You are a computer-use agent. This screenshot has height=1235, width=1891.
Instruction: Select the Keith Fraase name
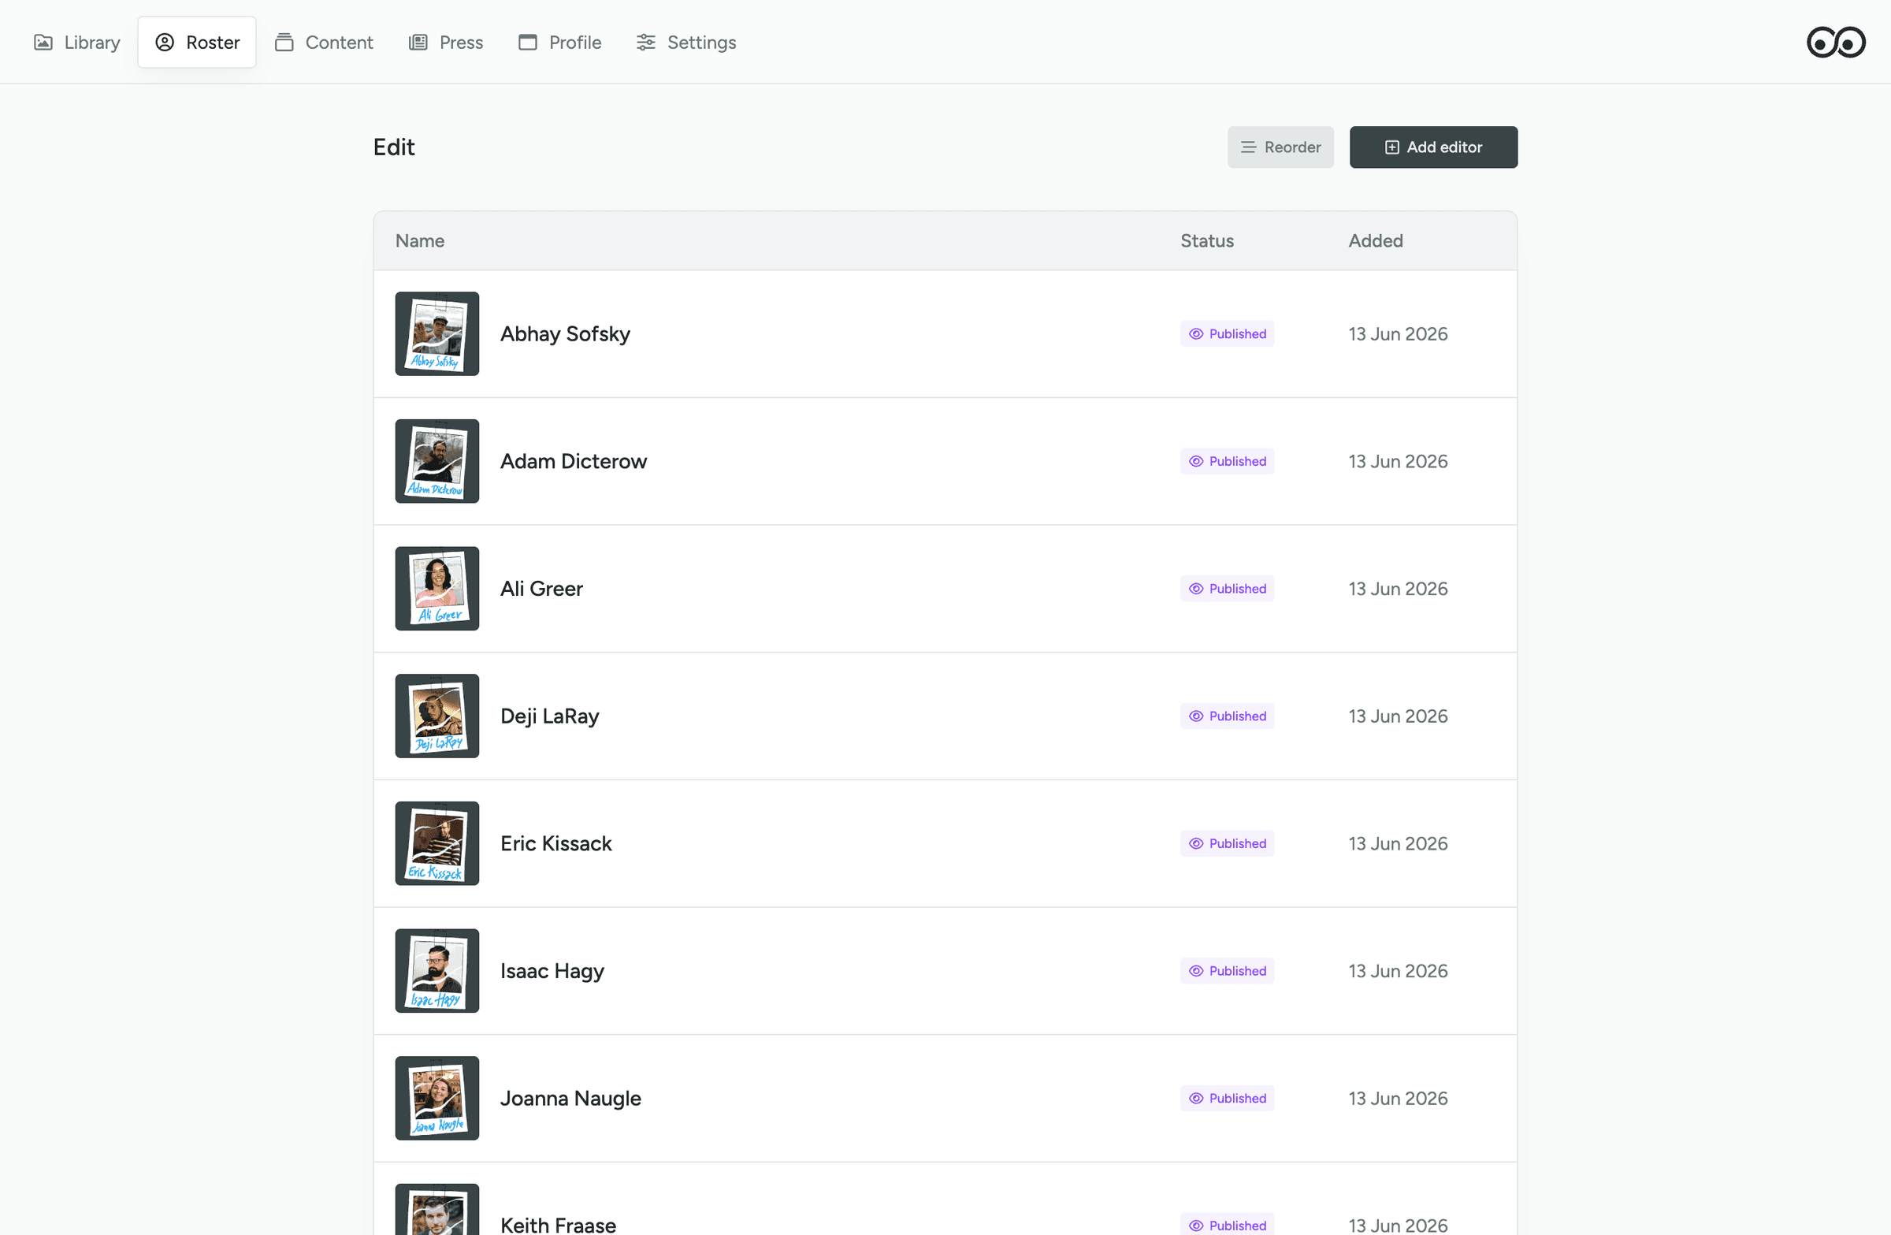(x=559, y=1225)
